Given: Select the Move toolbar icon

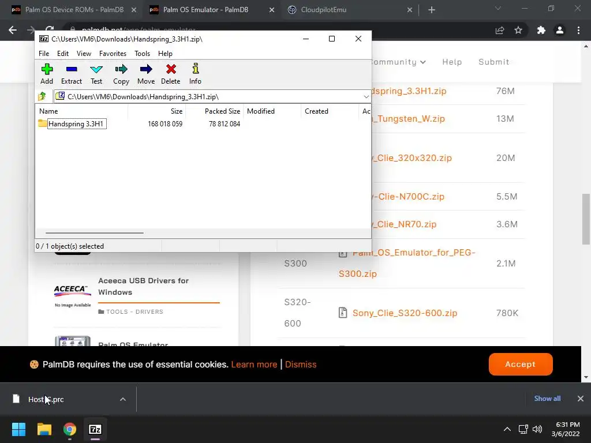Looking at the screenshot, I should tap(146, 74).
